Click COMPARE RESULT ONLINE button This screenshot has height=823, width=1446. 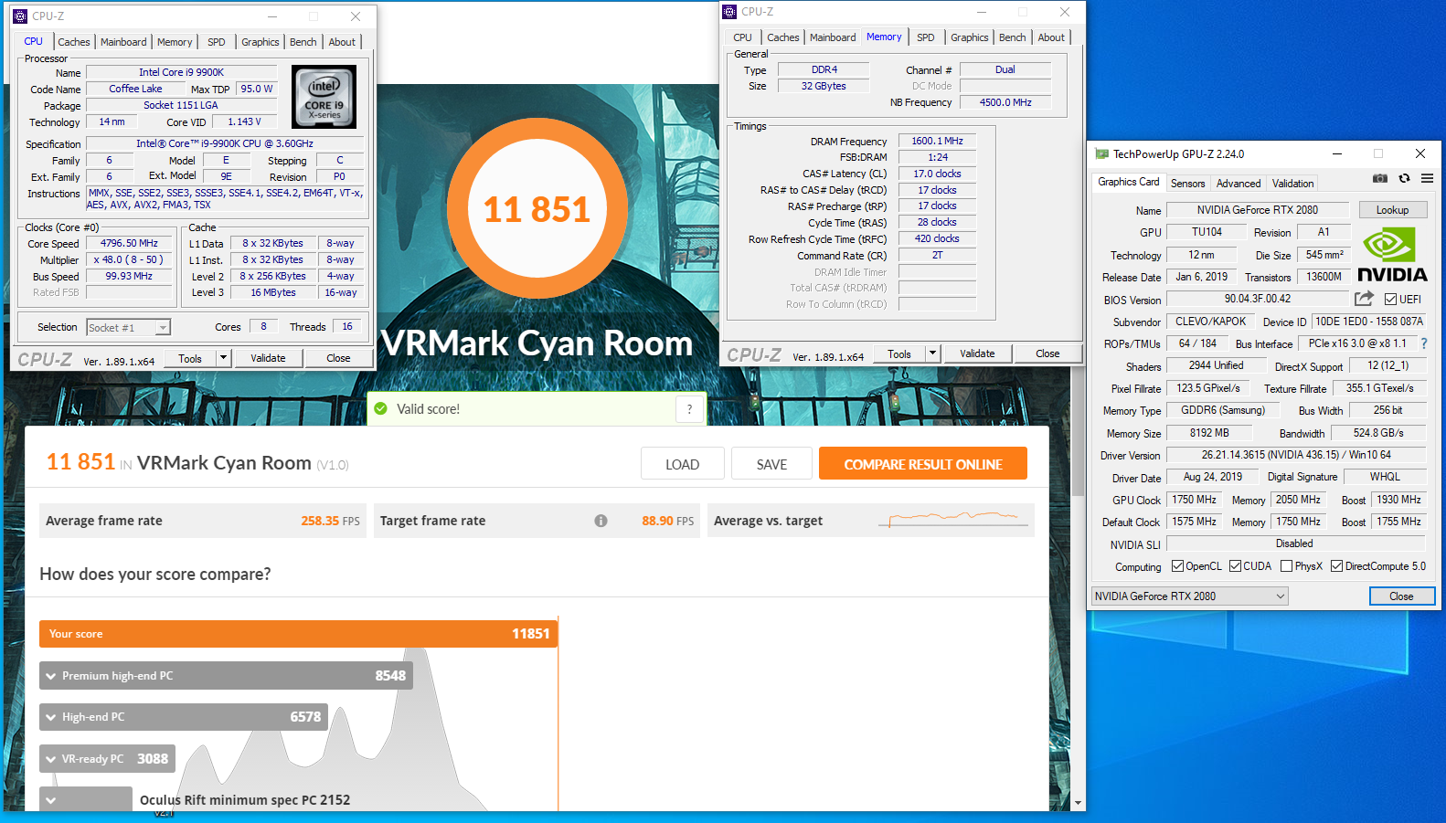point(923,464)
